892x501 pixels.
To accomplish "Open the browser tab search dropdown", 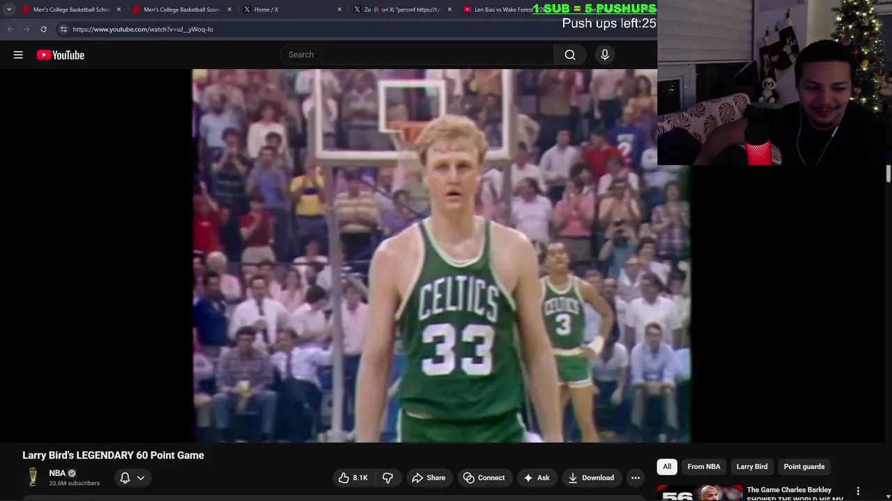I will pyautogui.click(x=9, y=10).
